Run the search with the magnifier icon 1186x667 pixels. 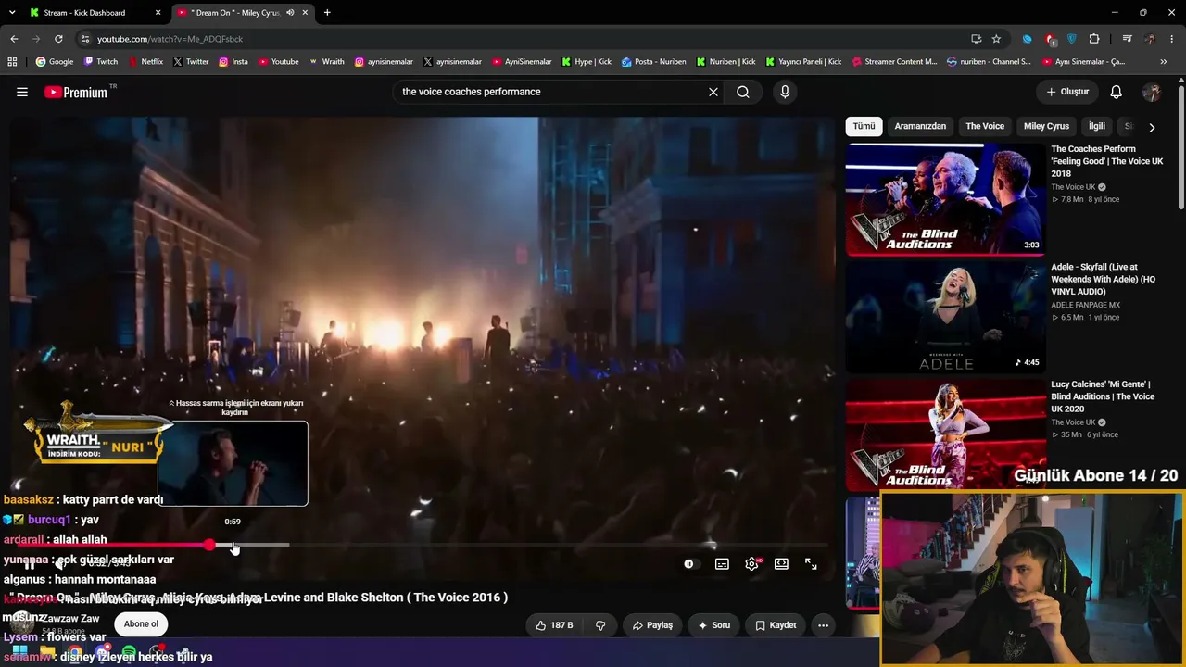pyautogui.click(x=743, y=92)
